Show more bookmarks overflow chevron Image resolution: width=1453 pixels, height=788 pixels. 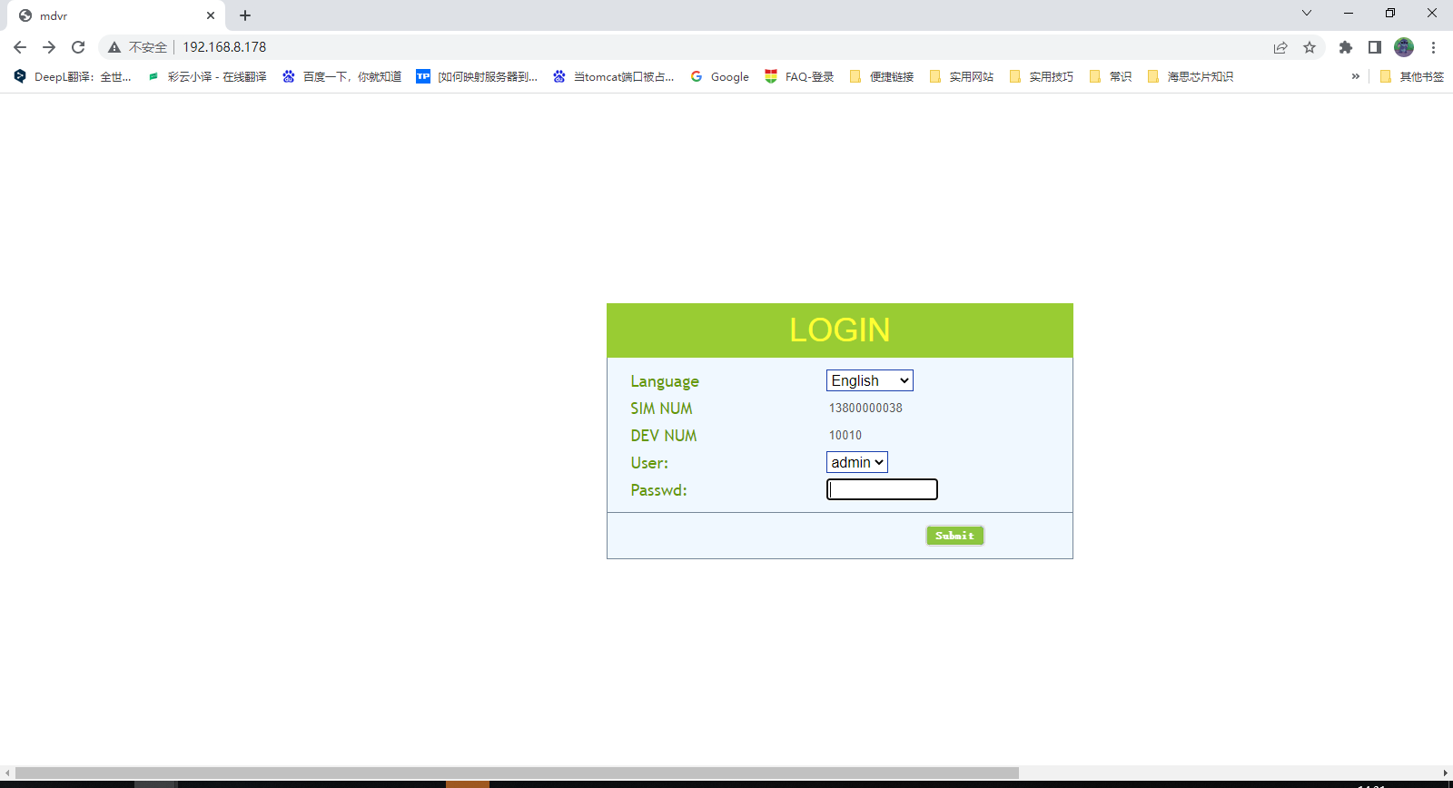(1355, 77)
